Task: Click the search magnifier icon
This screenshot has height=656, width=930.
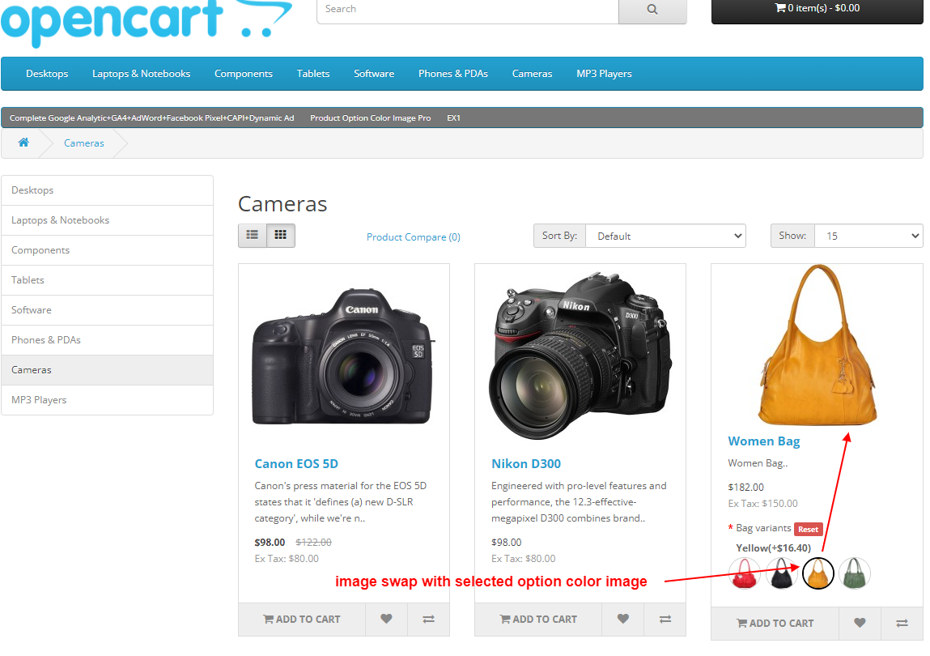Action: click(x=652, y=9)
